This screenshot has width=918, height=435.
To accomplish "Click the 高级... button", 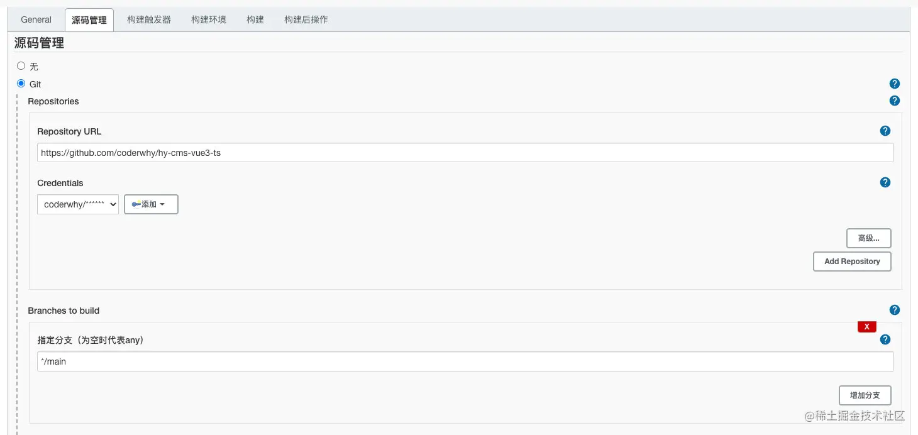I will pos(869,238).
